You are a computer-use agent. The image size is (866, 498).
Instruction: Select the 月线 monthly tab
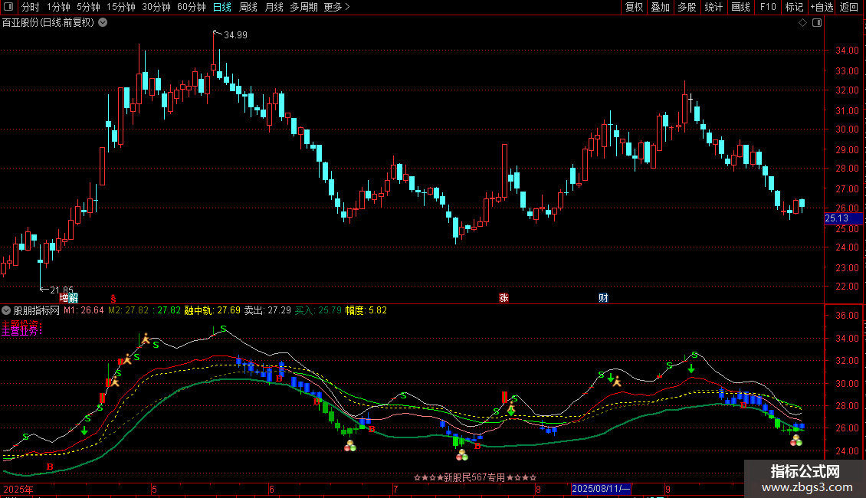click(274, 7)
